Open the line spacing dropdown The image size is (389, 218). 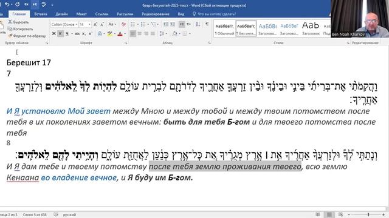[166, 33]
